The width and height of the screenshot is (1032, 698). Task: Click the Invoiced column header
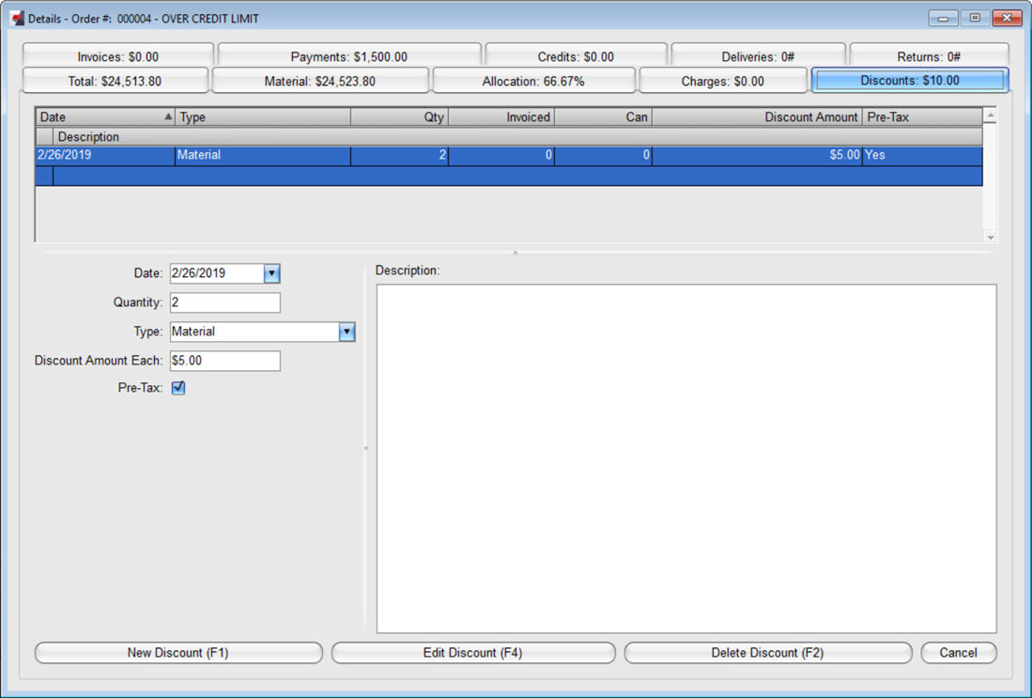(x=501, y=116)
